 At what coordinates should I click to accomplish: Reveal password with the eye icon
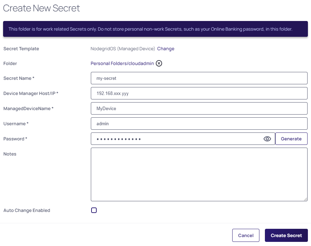coord(267,139)
